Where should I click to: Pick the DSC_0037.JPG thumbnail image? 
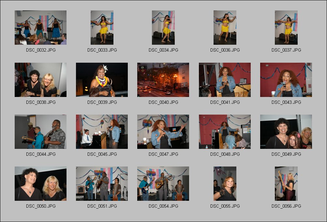(x=286, y=27)
